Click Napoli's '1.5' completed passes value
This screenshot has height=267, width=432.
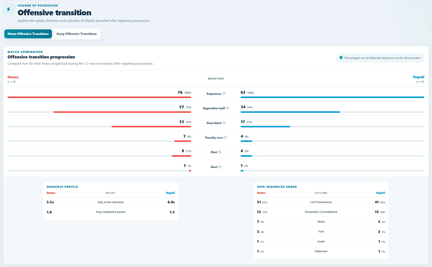[x=172, y=212]
